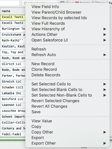Screen dimensions: 112x149
Task: Click the Kautzer name cell
Action: [x=13, y=47]
